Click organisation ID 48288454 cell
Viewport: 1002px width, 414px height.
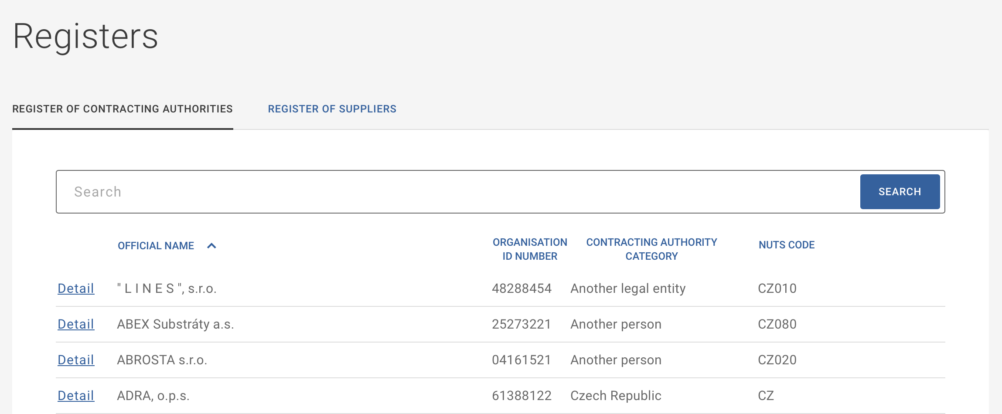tap(521, 288)
